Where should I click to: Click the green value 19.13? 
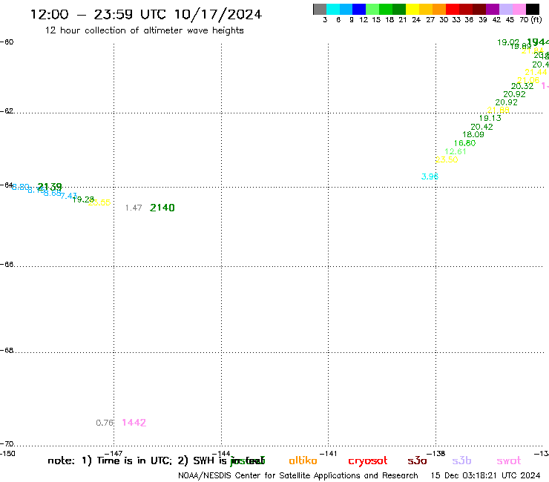[x=490, y=119]
